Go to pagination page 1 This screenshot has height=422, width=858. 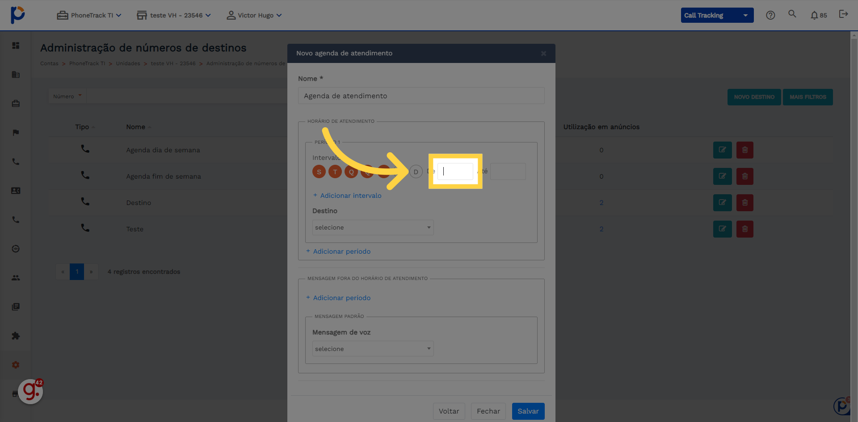coord(77,272)
